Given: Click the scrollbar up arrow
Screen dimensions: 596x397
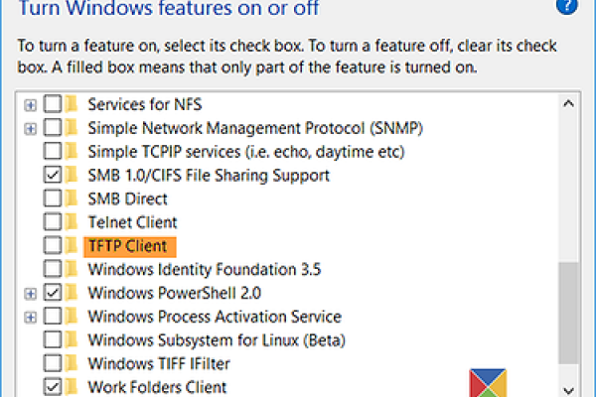Looking at the screenshot, I should pyautogui.click(x=568, y=103).
